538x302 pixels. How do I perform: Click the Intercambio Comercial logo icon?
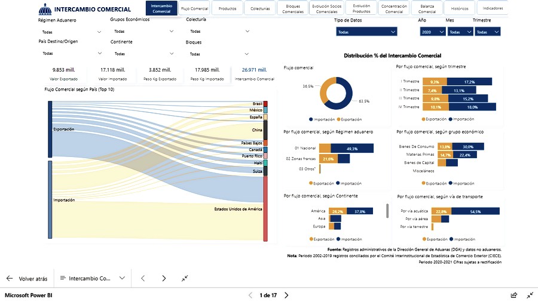45,9
